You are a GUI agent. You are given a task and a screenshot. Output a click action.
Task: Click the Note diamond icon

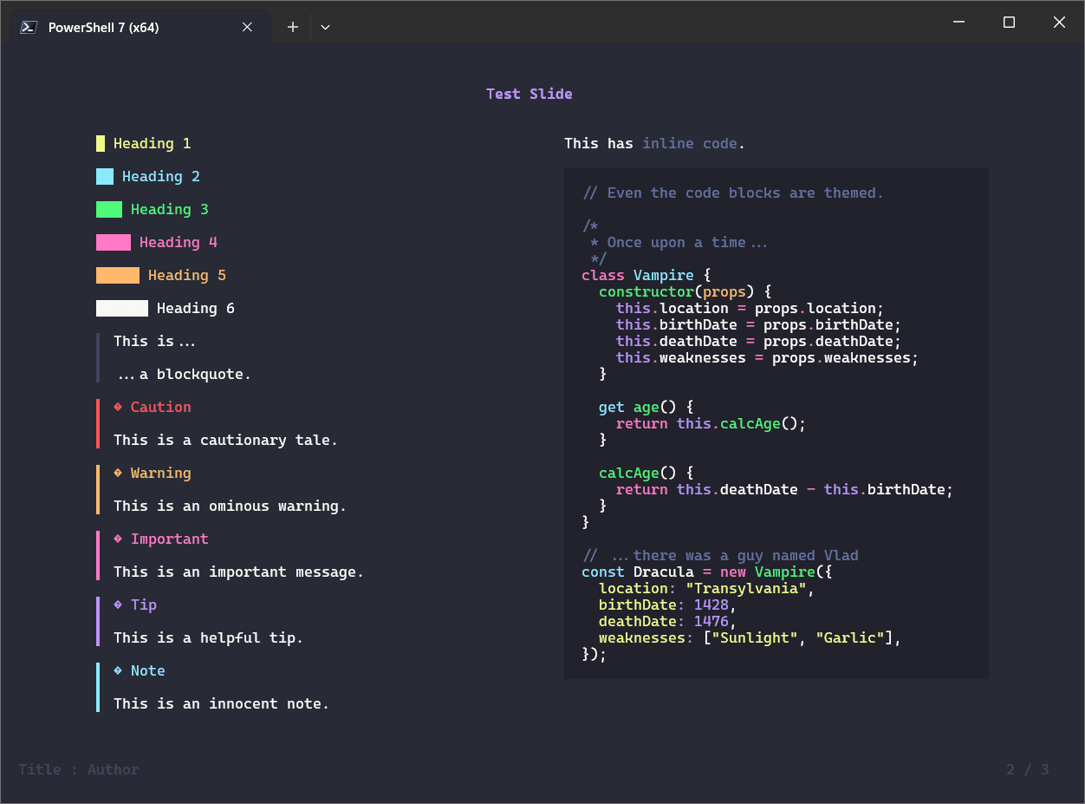119,670
